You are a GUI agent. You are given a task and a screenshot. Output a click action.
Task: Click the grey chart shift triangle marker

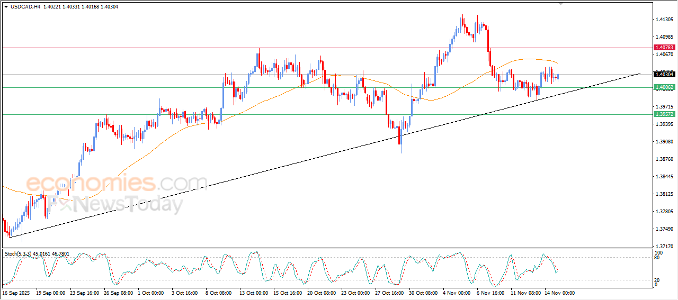(561, 4)
